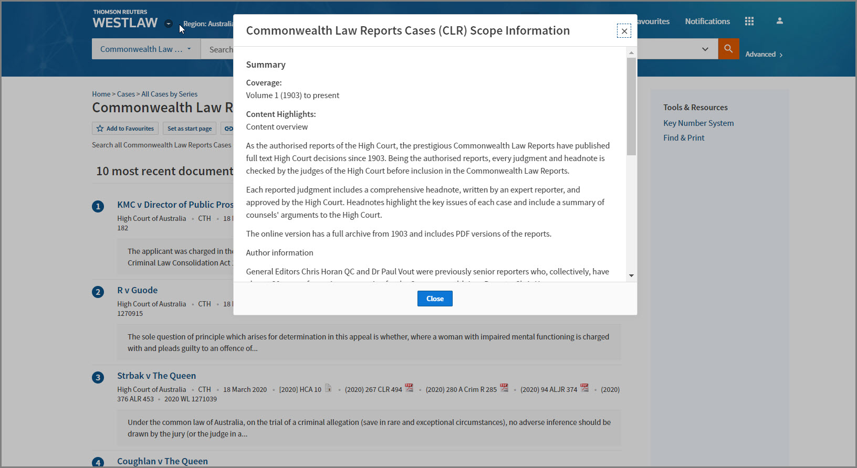Go to Cases breadcrumb
Viewport: 857px width, 468px height.
[x=126, y=94]
